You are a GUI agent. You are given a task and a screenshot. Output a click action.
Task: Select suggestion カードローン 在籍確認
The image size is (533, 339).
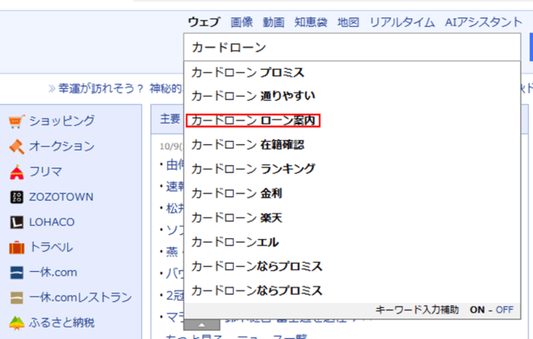coord(352,145)
